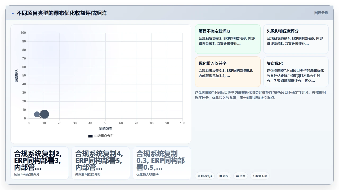Click the 覆盖规模 y-axis title
Image resolution: width=339 pixels, height=190 pixels.
coord(16,76)
